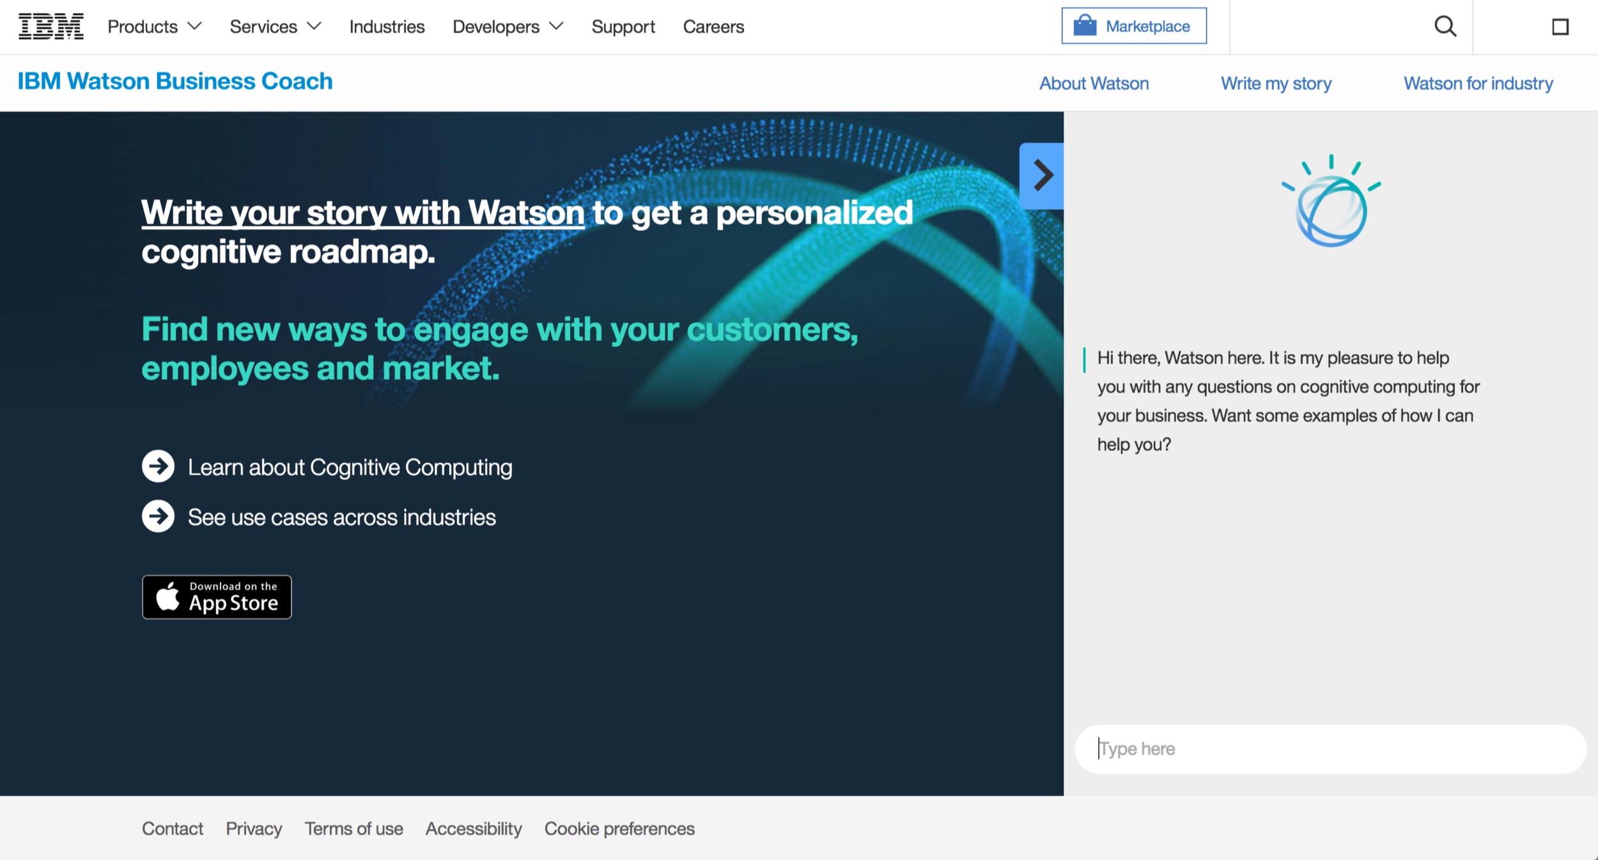
Task: Select Write my story tab
Action: tap(1276, 84)
